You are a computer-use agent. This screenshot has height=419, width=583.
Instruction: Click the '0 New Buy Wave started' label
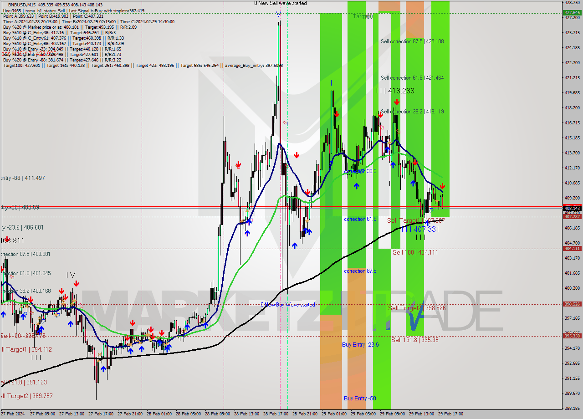tap(287, 305)
